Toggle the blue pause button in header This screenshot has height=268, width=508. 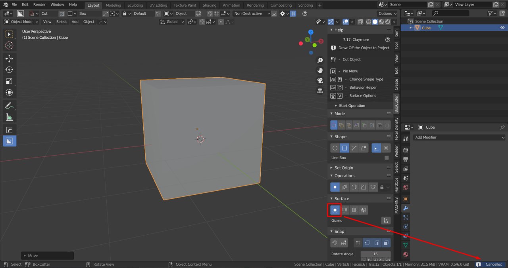(293, 13)
